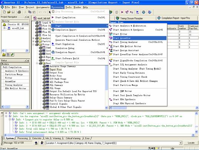Expand the Analysis folder in report tree
The height and width of the screenshot is (150, 199).
33,38
